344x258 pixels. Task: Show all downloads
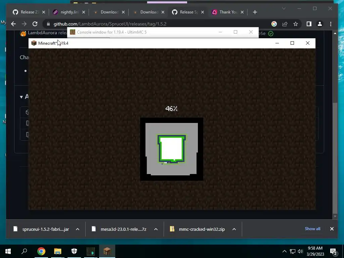pyautogui.click(x=312, y=228)
